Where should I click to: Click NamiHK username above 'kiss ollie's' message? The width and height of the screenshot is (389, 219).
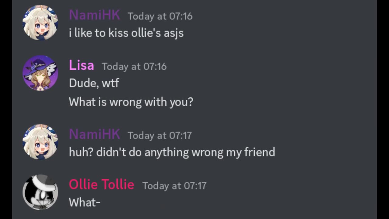pyautogui.click(x=95, y=15)
